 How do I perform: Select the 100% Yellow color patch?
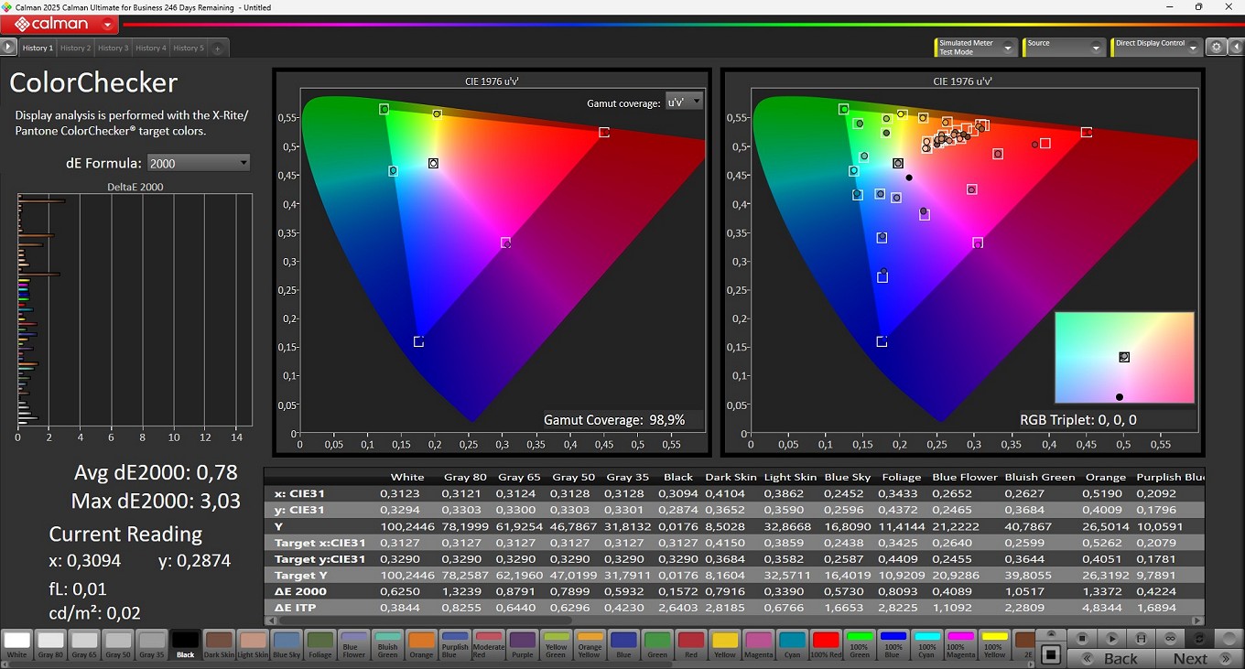tap(995, 642)
